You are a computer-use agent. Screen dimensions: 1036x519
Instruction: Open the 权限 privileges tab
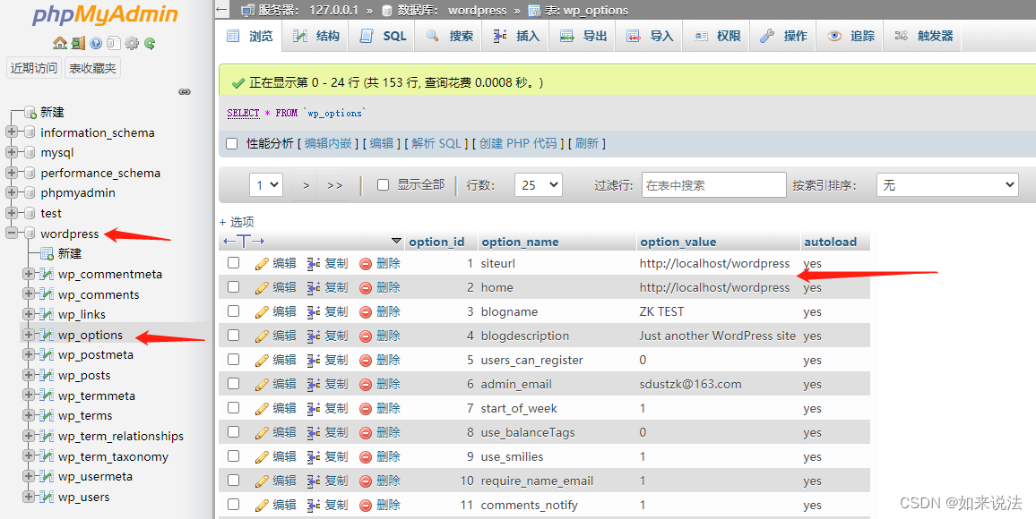tap(718, 37)
